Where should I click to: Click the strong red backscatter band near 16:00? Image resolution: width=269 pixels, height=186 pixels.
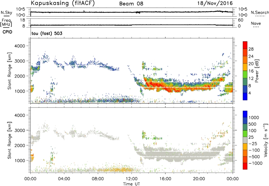(x=165, y=87)
